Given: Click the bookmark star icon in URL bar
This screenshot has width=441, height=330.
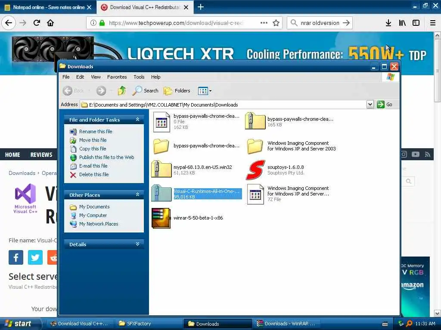Looking at the screenshot, I should 276,23.
